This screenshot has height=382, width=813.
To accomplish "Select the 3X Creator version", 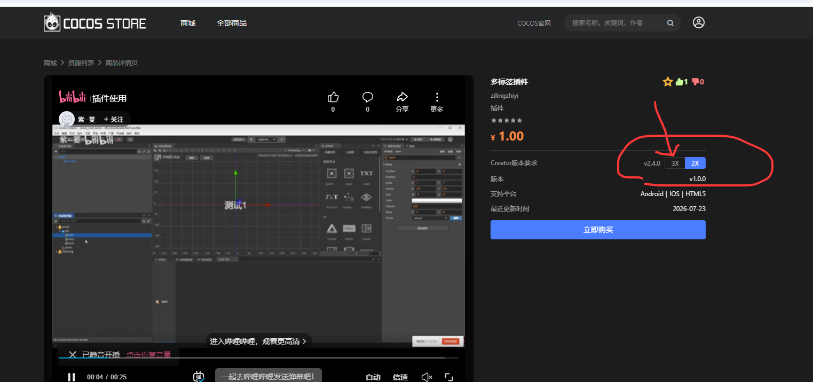I will click(x=675, y=163).
